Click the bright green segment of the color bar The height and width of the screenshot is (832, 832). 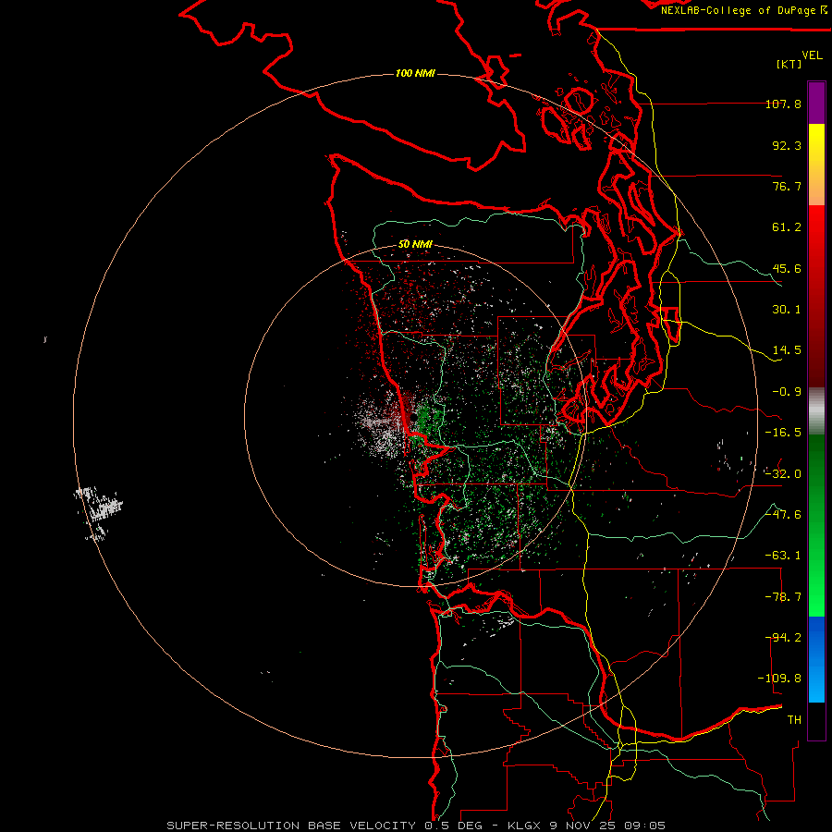point(816,525)
